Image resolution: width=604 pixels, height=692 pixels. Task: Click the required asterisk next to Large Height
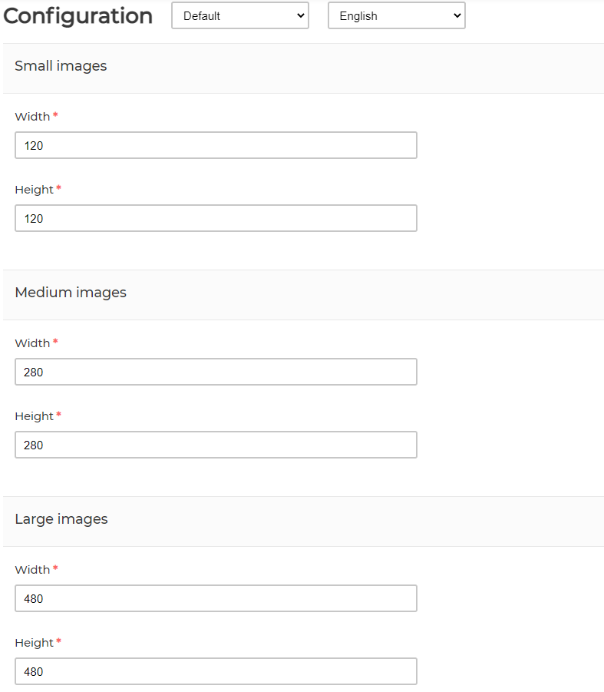(x=60, y=641)
